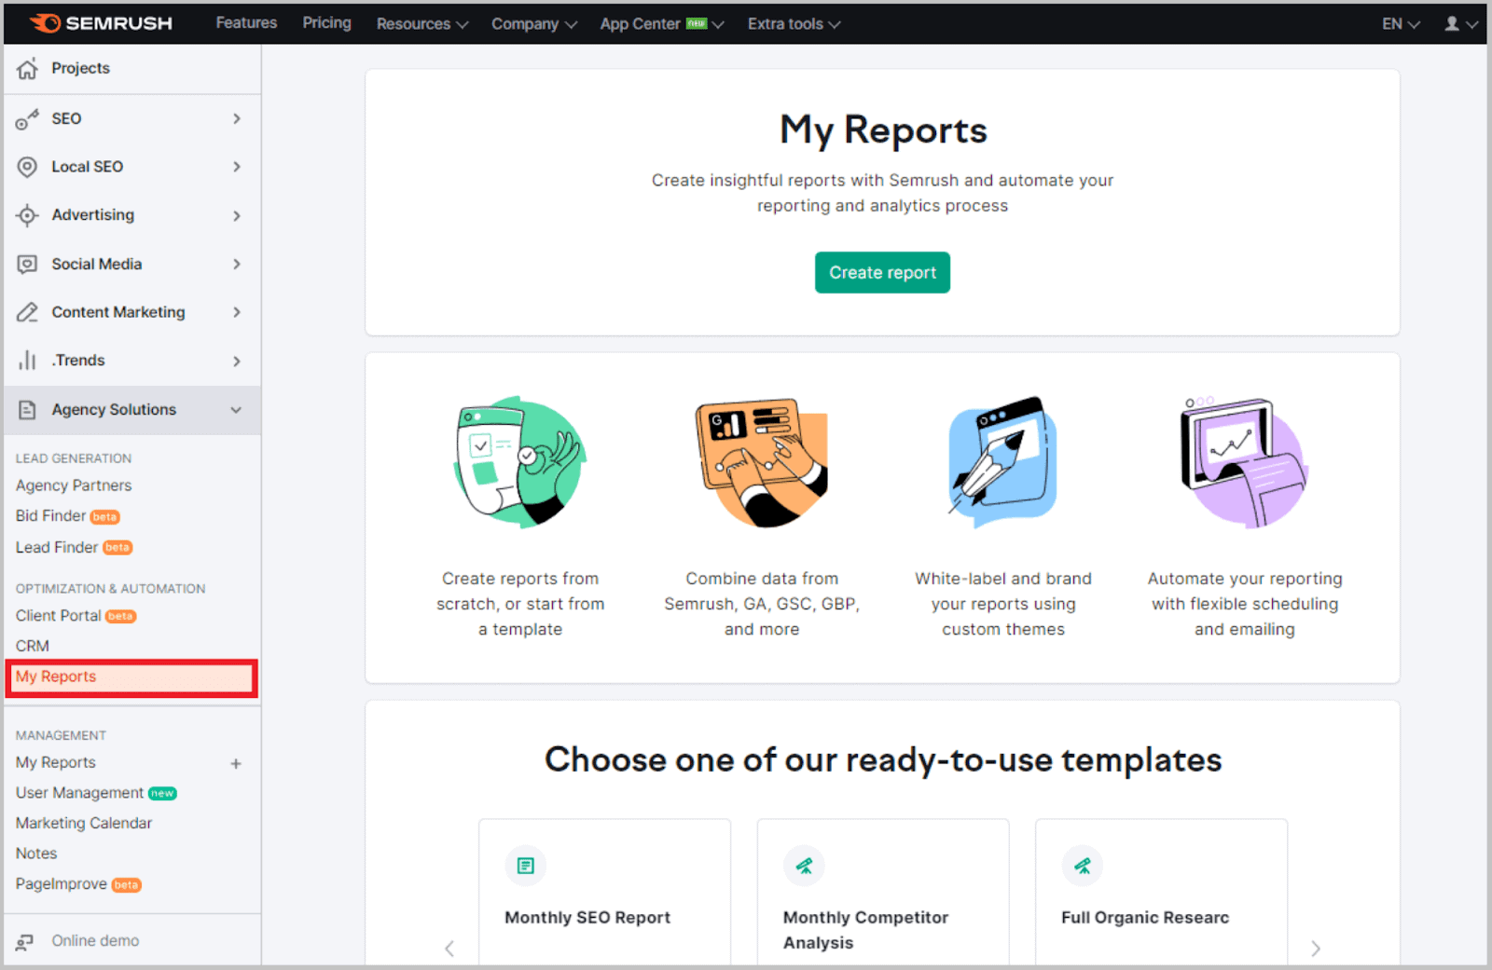
Task: Click the .Trends bar chart icon
Action: [x=27, y=361]
